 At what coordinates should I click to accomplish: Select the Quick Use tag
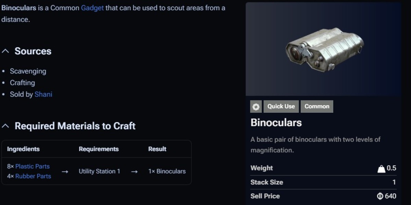[x=281, y=106]
